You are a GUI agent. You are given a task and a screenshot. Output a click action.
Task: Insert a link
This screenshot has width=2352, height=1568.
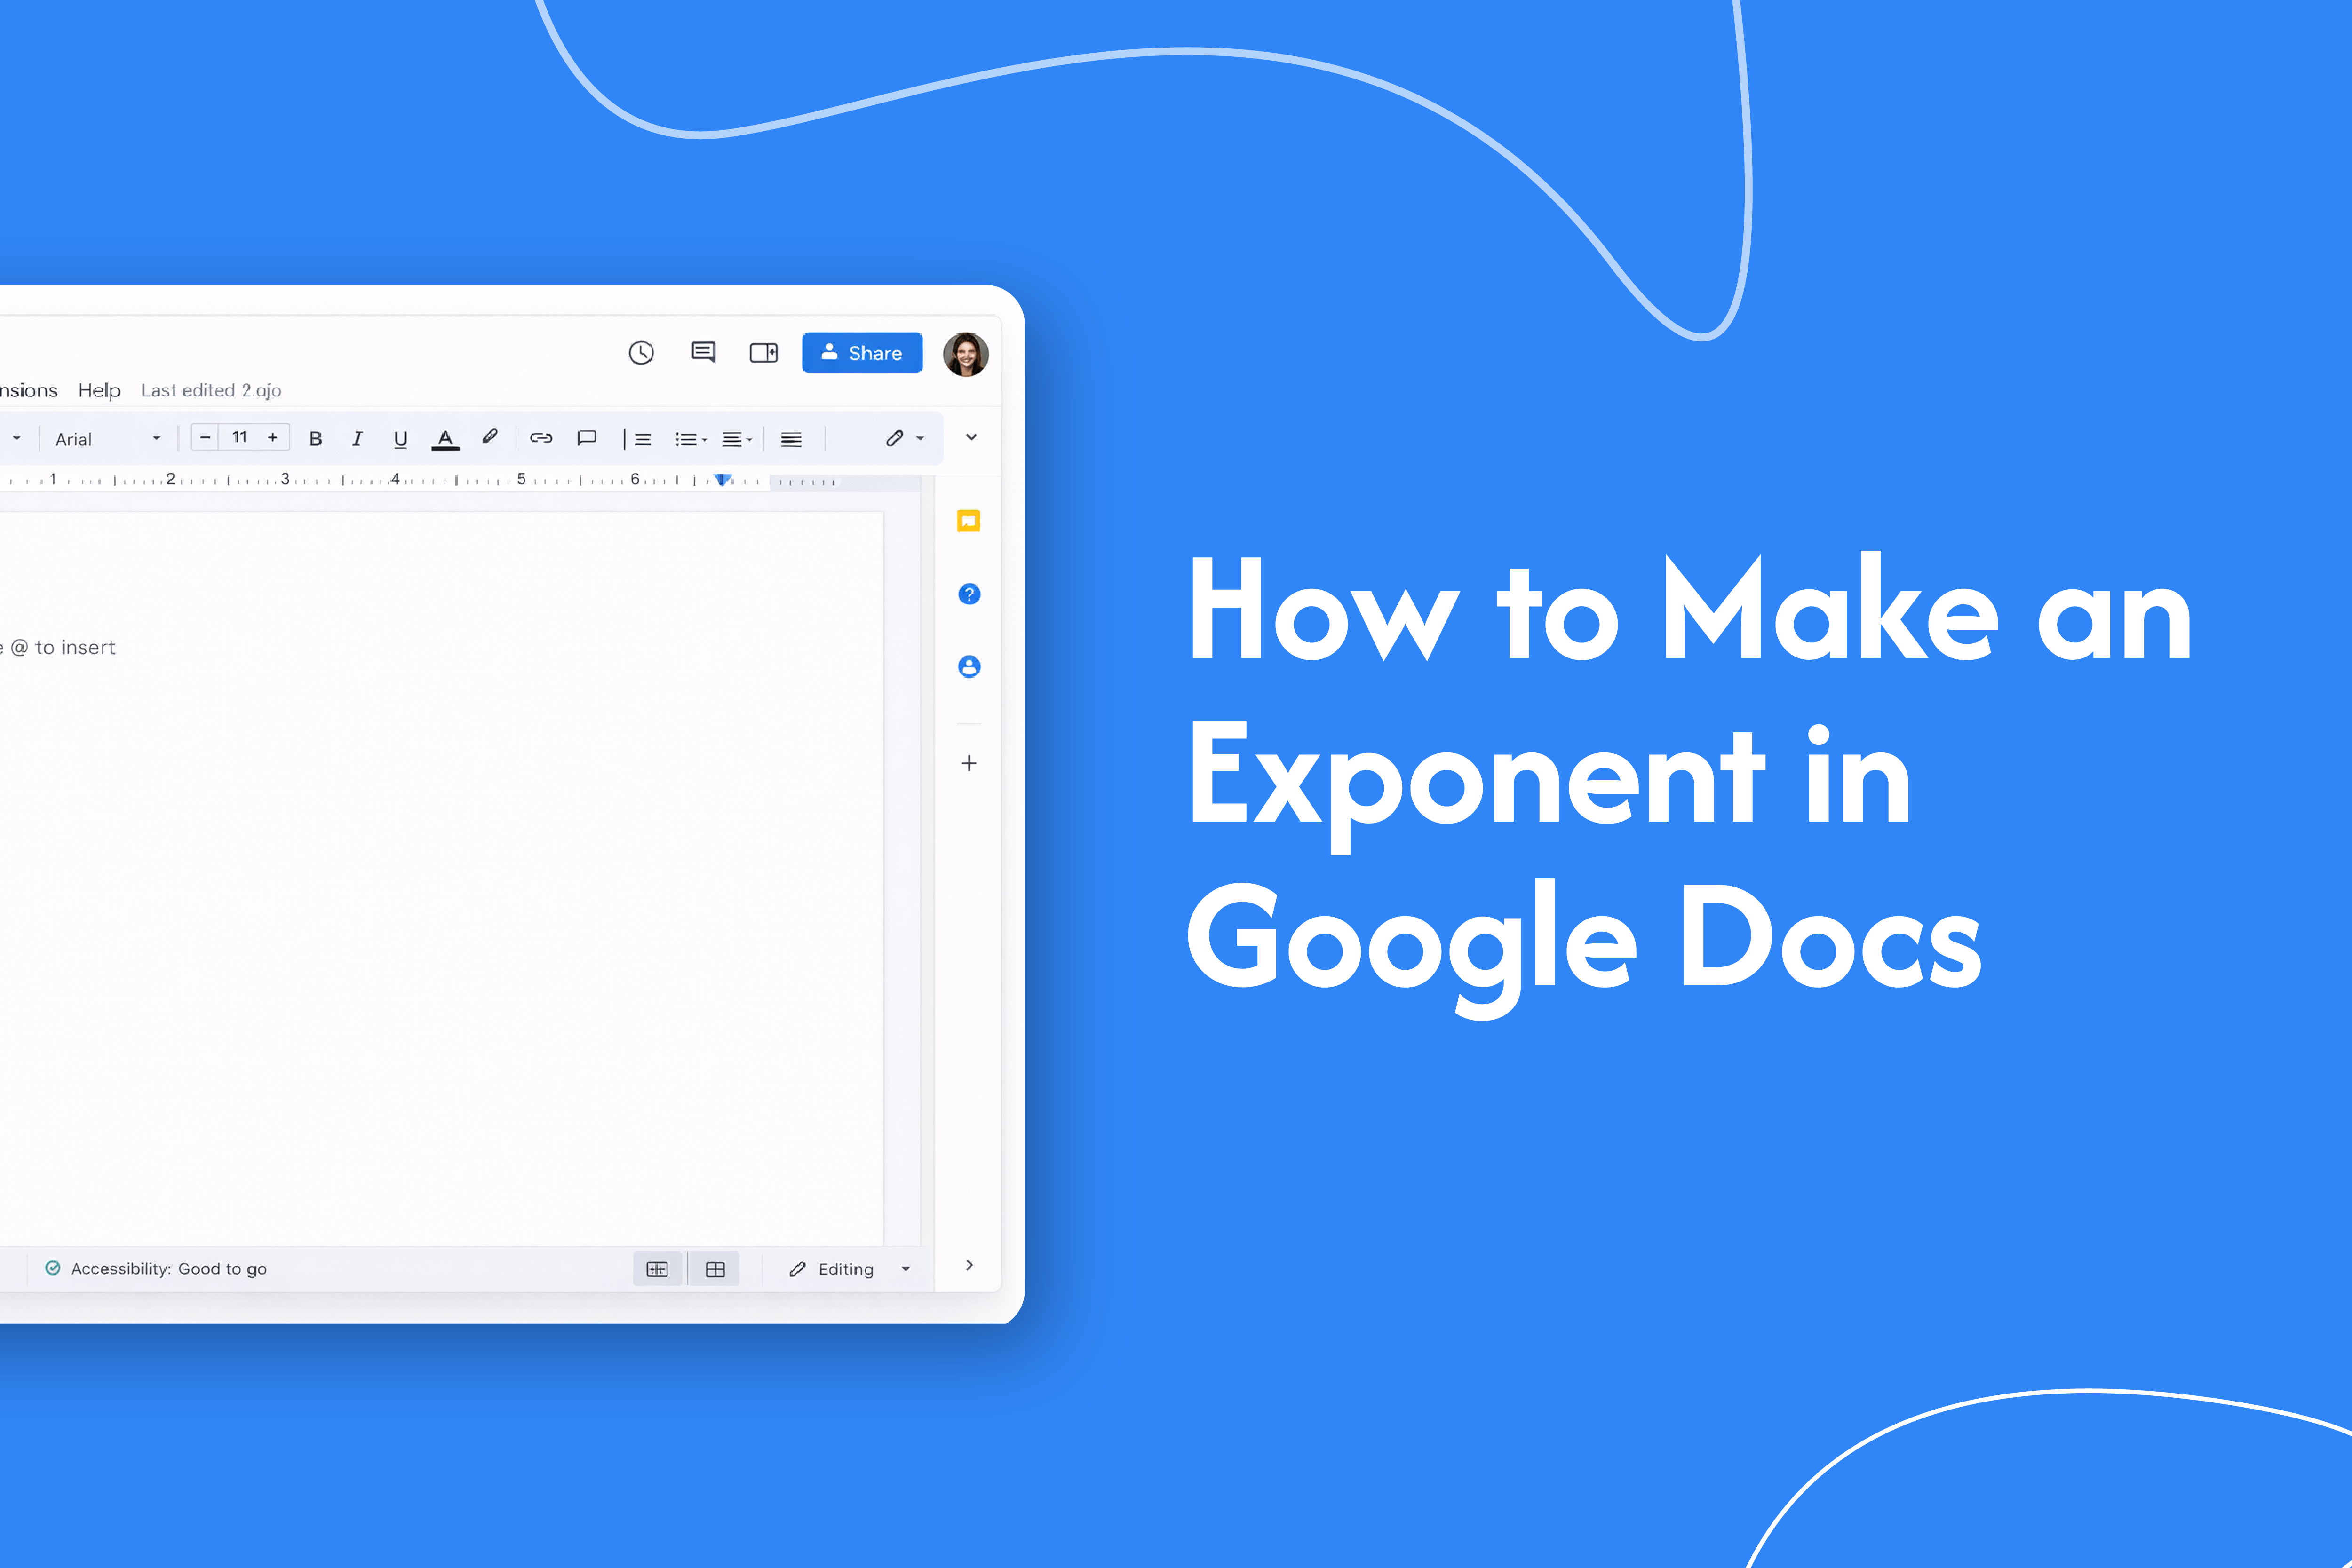click(x=541, y=438)
